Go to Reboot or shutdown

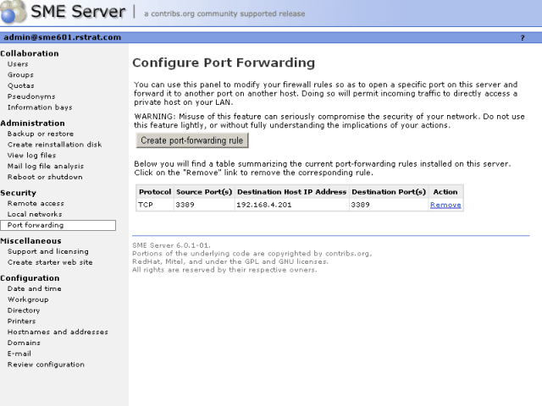click(45, 177)
